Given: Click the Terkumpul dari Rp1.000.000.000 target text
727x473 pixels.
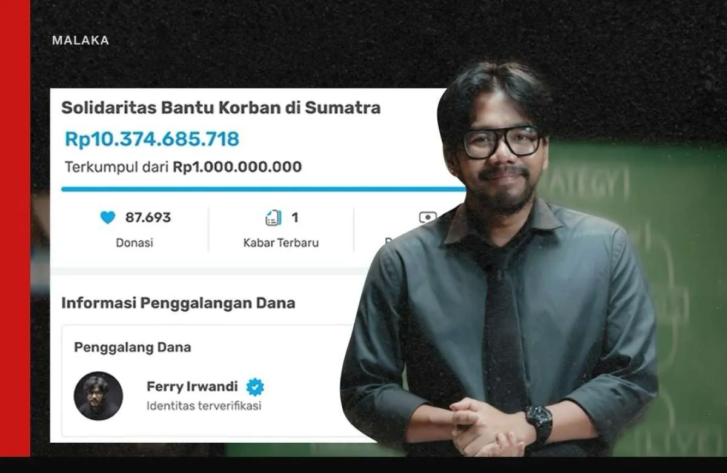Looking at the screenshot, I should (184, 167).
